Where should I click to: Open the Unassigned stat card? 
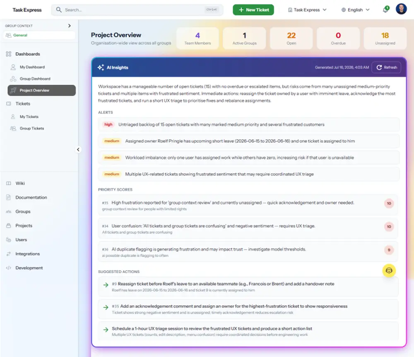pyautogui.click(x=385, y=38)
